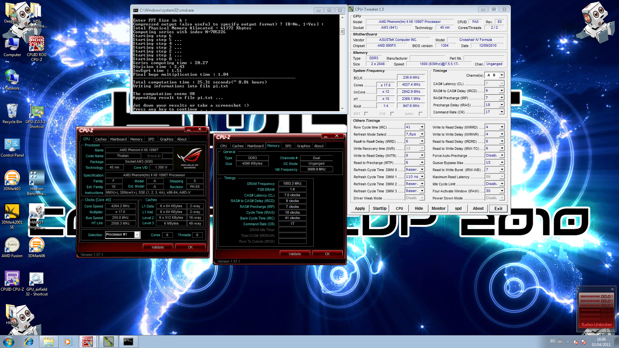Open the Computer desktop icon

point(12,48)
